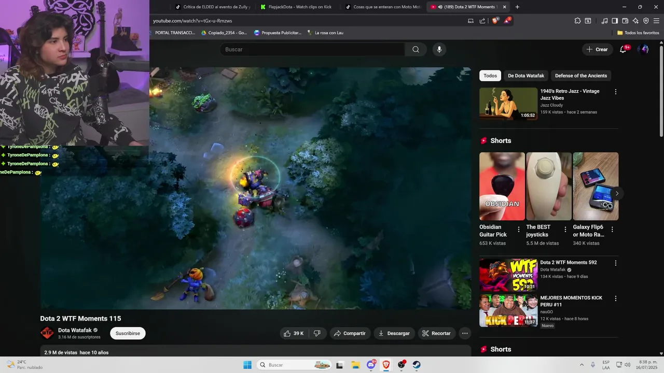Image resolution: width=664 pixels, height=373 pixels.
Task: Open the Propuesta Publicitar bookmark
Action: (278, 33)
